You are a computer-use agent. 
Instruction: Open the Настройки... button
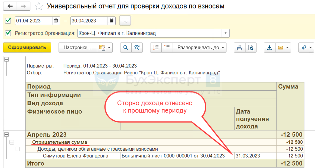click(78, 48)
